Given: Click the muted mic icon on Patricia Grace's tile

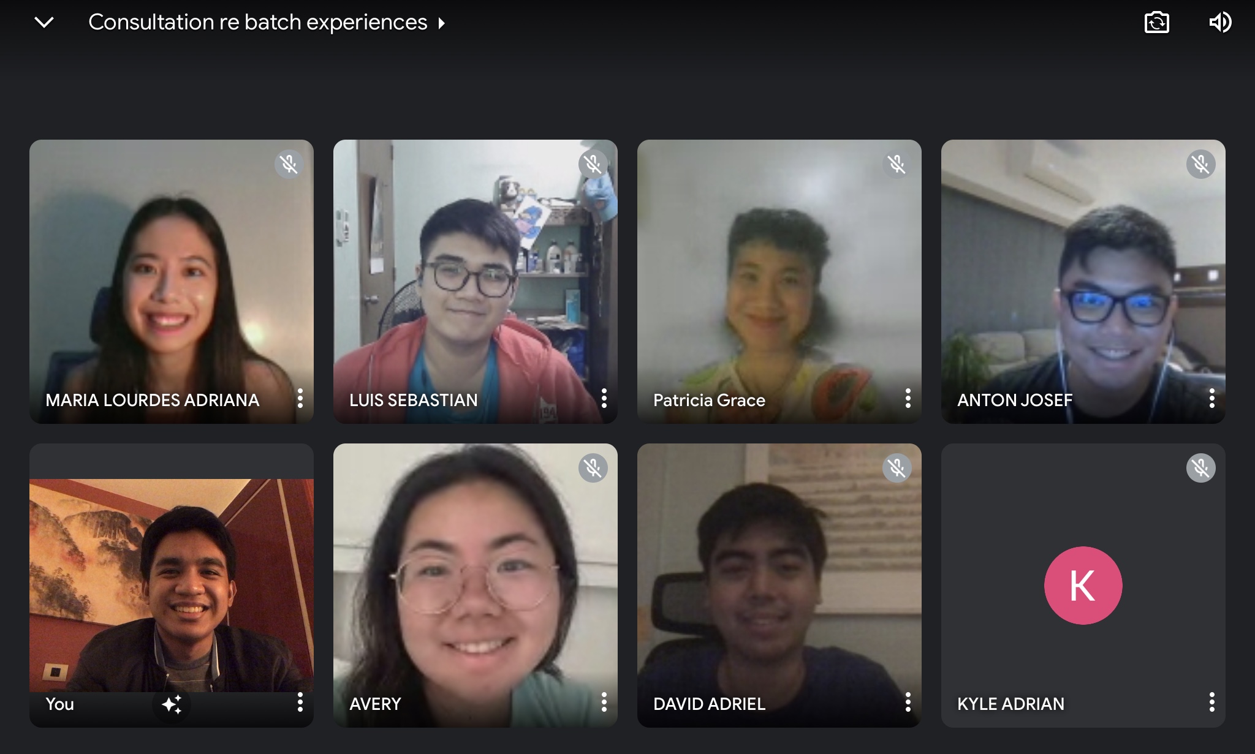Looking at the screenshot, I should [x=897, y=164].
